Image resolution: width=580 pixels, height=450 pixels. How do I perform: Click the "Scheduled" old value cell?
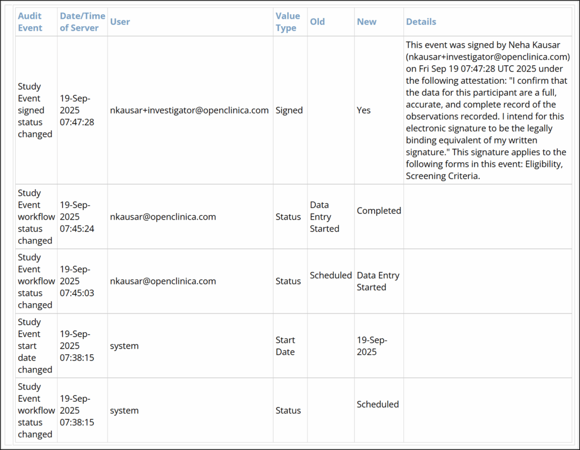(x=329, y=275)
